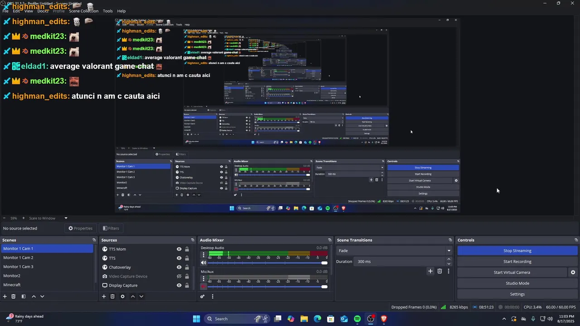Hide the TTS source
Screen dimensions: 580x326
179,258
